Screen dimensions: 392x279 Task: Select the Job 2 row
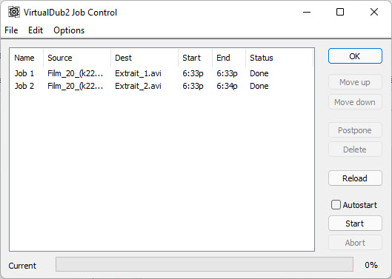pyautogui.click(x=162, y=86)
